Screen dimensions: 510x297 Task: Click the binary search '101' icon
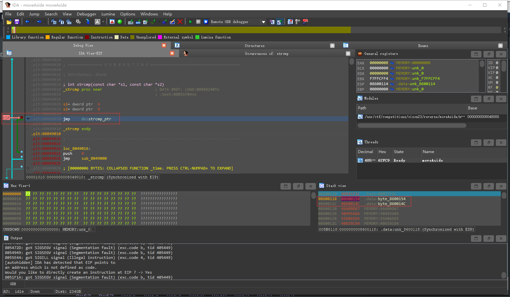69,22
